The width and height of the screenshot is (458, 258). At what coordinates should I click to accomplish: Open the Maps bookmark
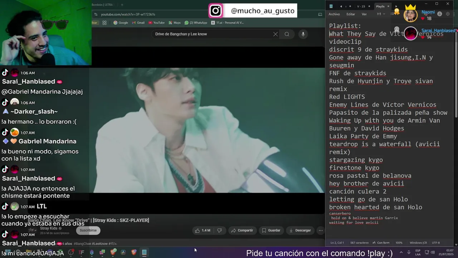[x=175, y=23]
